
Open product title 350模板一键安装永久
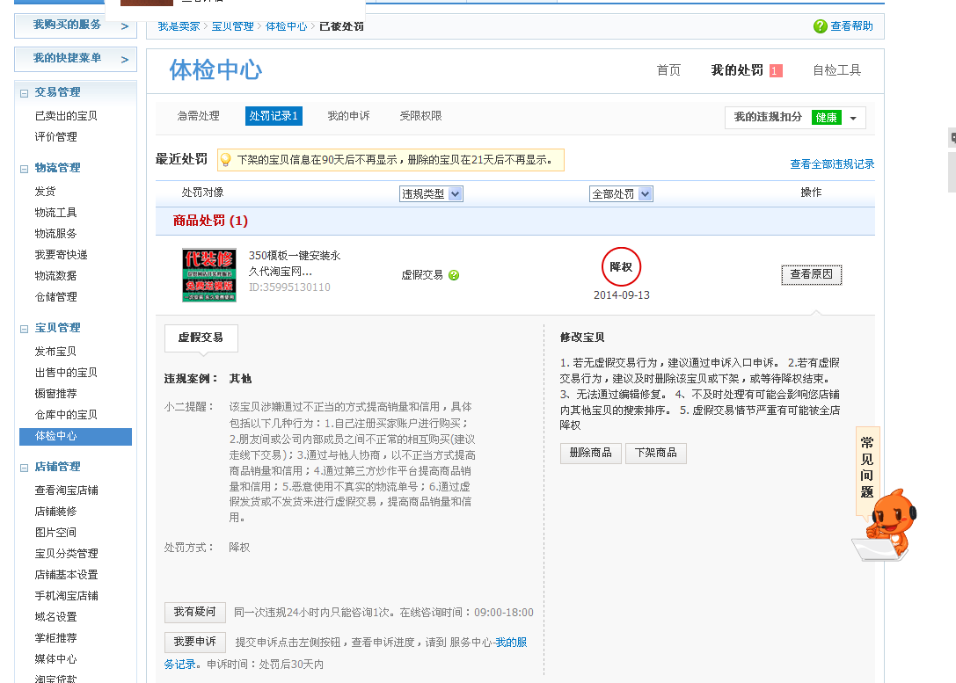(x=295, y=263)
